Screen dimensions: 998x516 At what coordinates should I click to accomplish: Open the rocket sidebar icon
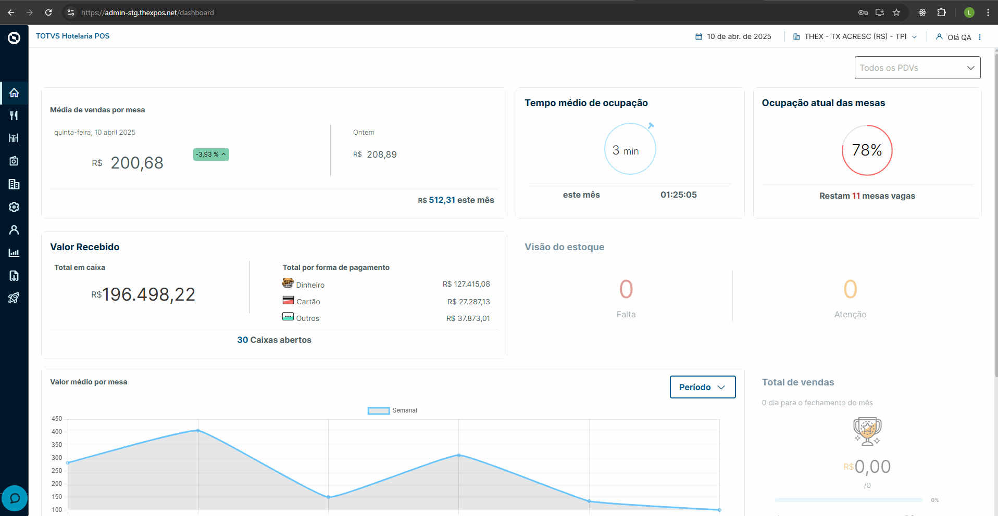(x=14, y=298)
